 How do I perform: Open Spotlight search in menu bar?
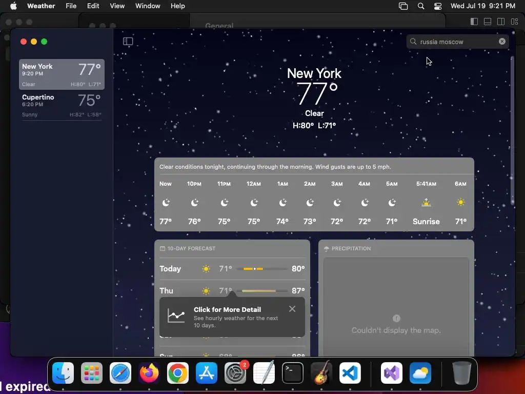click(421, 6)
